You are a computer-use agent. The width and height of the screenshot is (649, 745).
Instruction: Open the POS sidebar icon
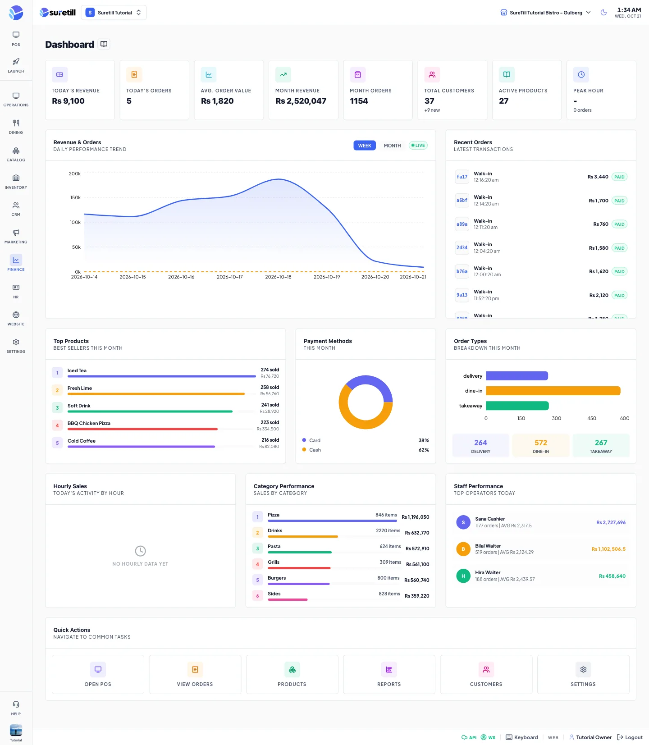point(16,39)
